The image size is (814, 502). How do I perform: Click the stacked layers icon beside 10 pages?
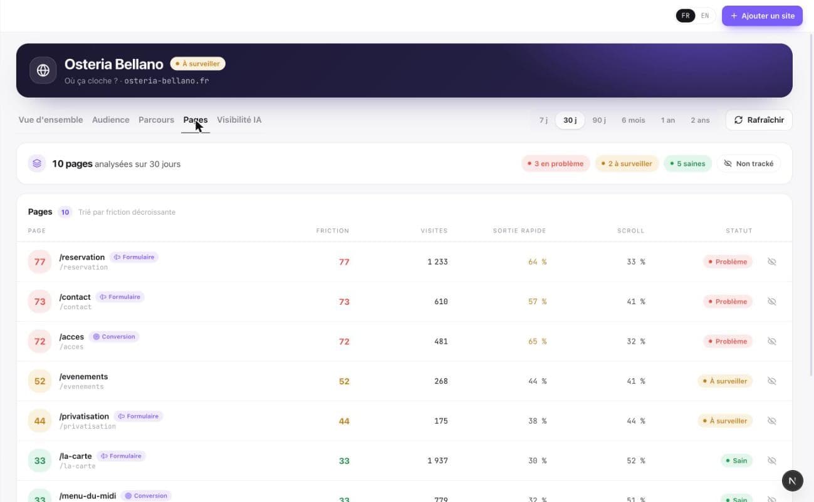(x=37, y=163)
